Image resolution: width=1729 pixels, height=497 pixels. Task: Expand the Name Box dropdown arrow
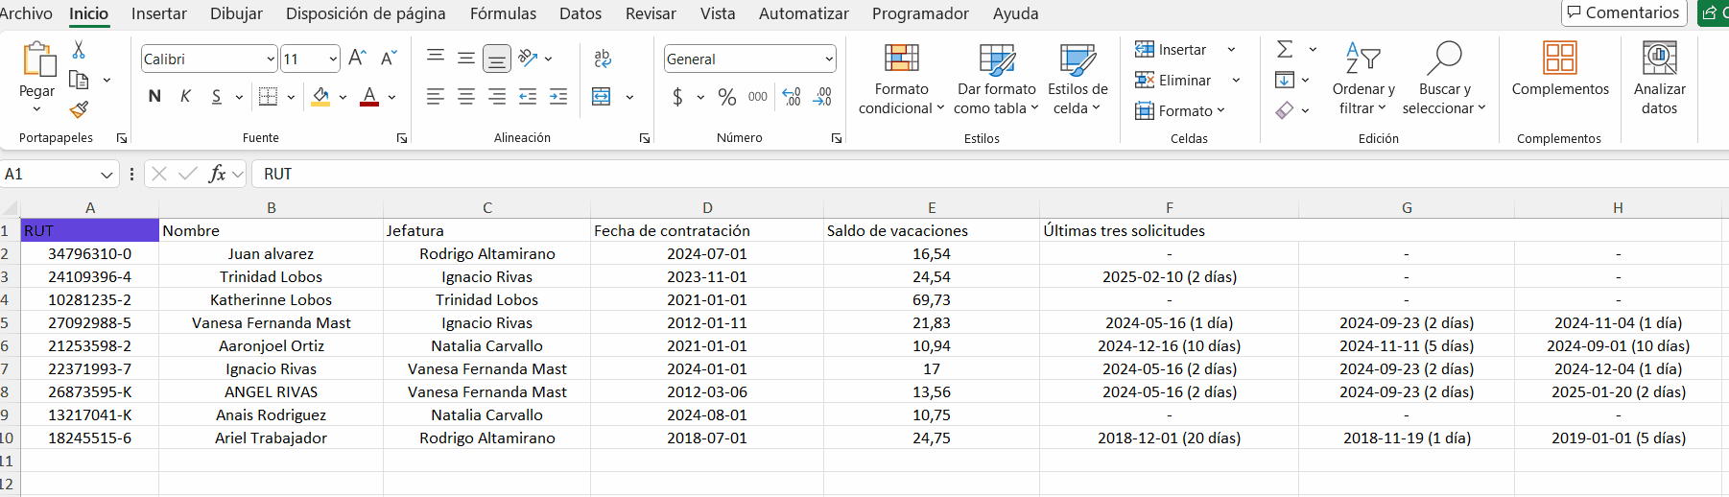[107, 175]
